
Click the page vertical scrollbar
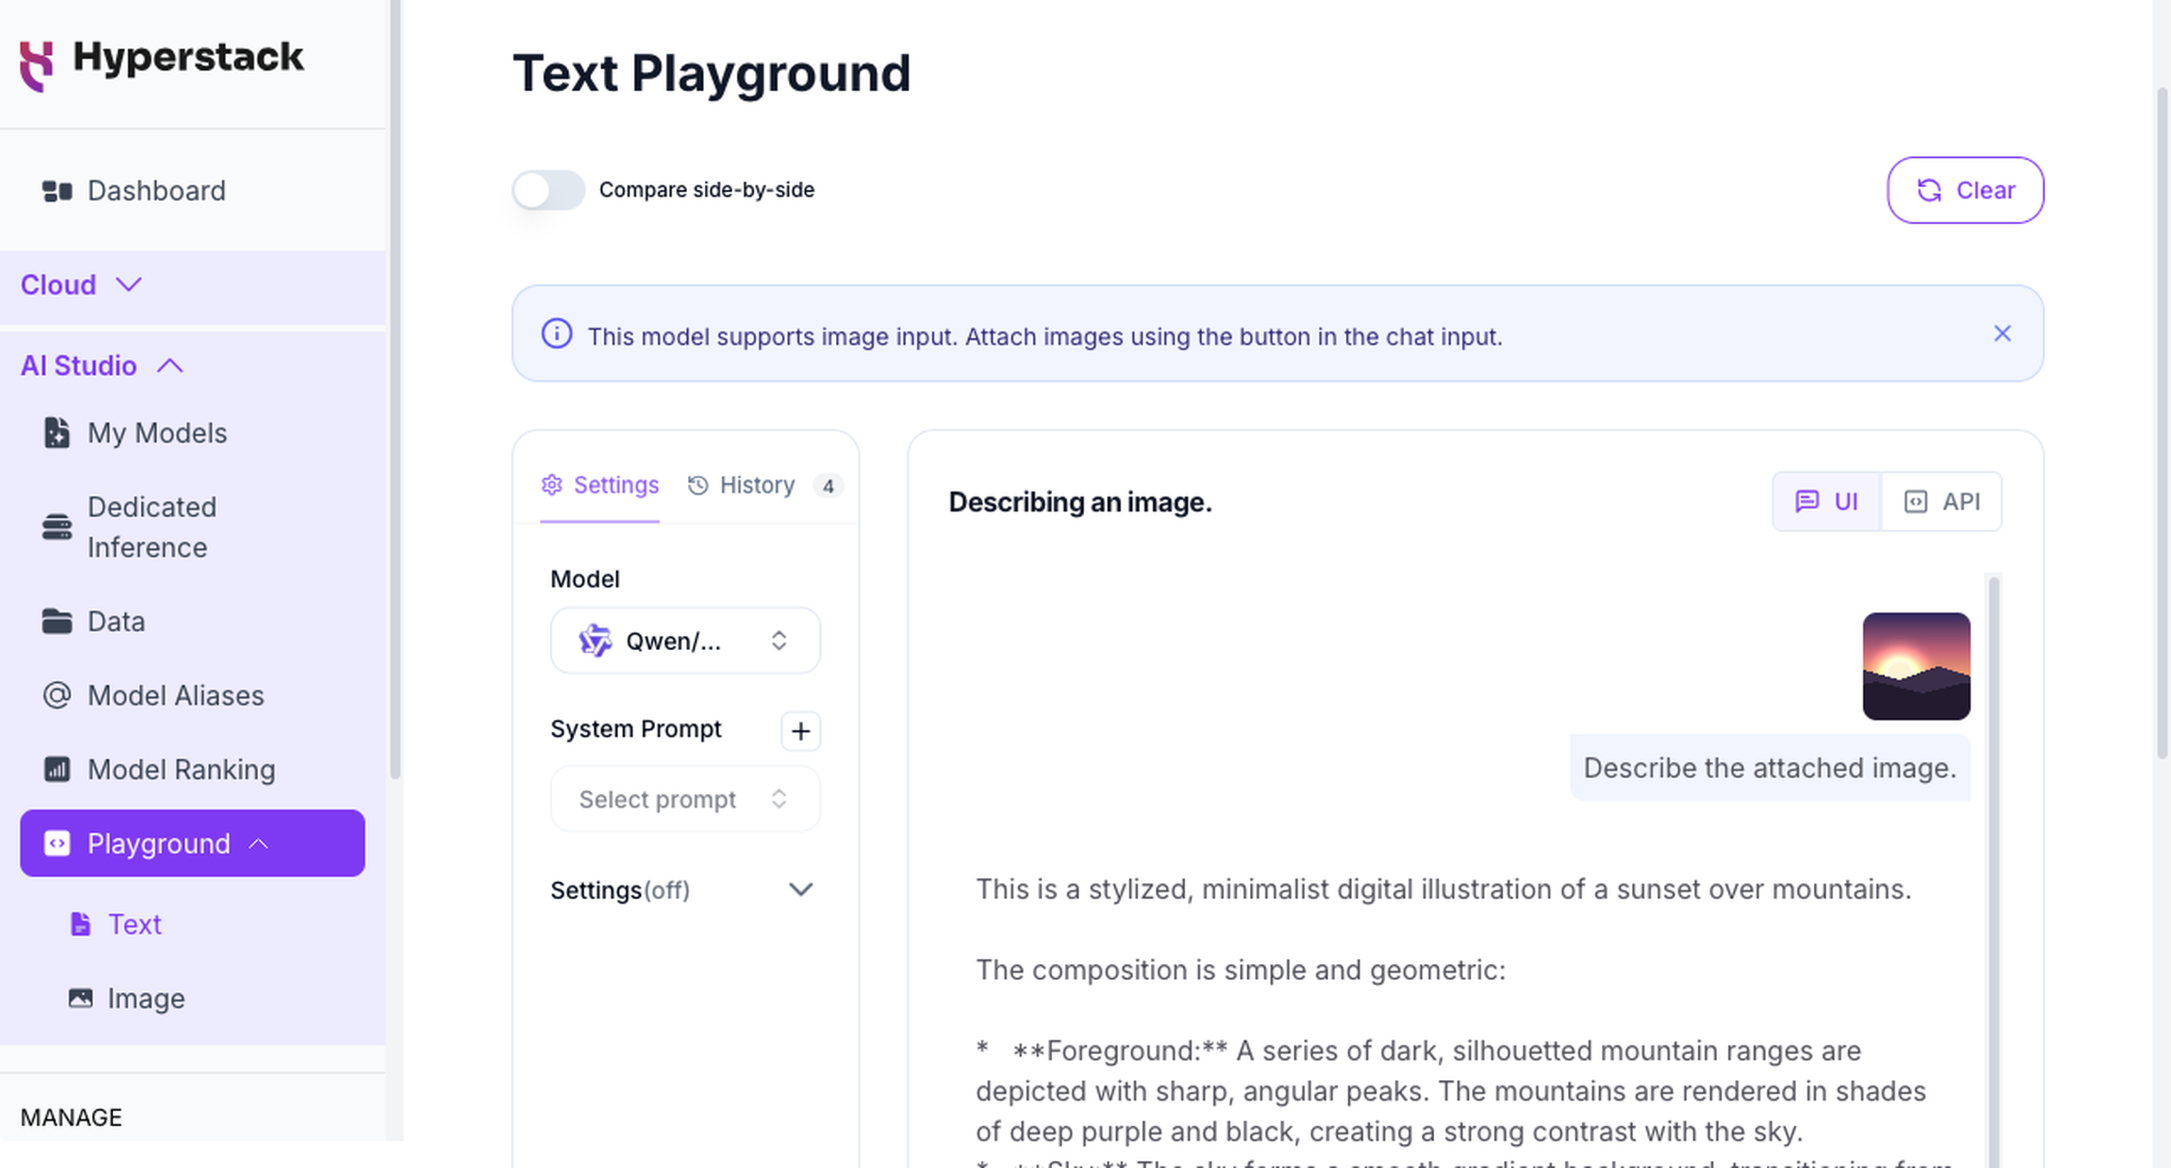coord(2163,422)
